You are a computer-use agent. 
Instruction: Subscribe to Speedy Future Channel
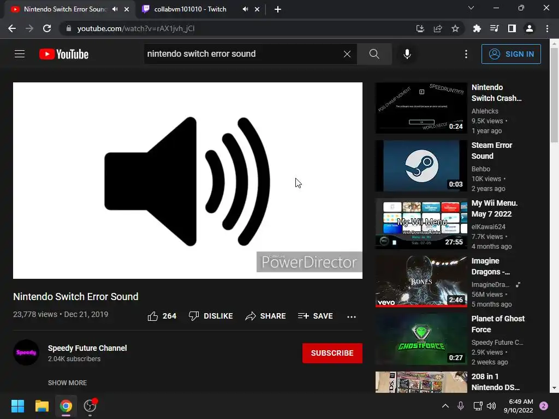(332, 353)
